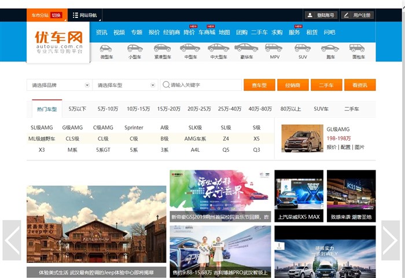Select the 紧凑型车 car type icon
Screen dimensions: 405x278
pyautogui.click(x=162, y=48)
